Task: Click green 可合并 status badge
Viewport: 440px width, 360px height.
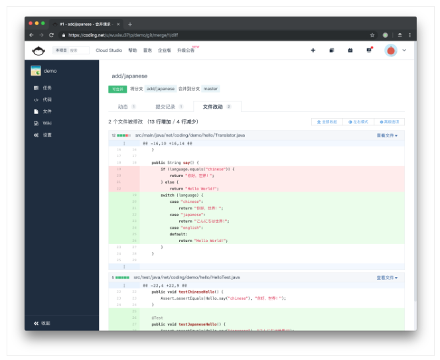Action: [117, 89]
